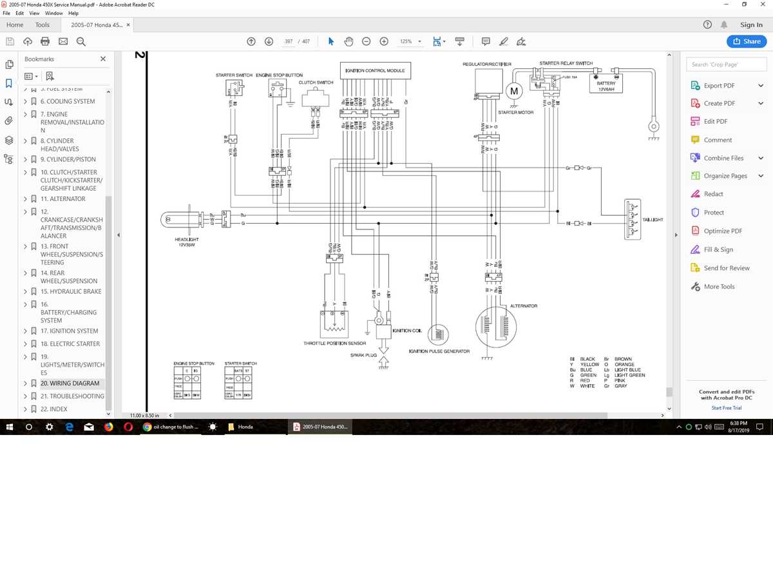This screenshot has width=773, height=580.
Task: Click the page number input field
Action: (x=288, y=41)
